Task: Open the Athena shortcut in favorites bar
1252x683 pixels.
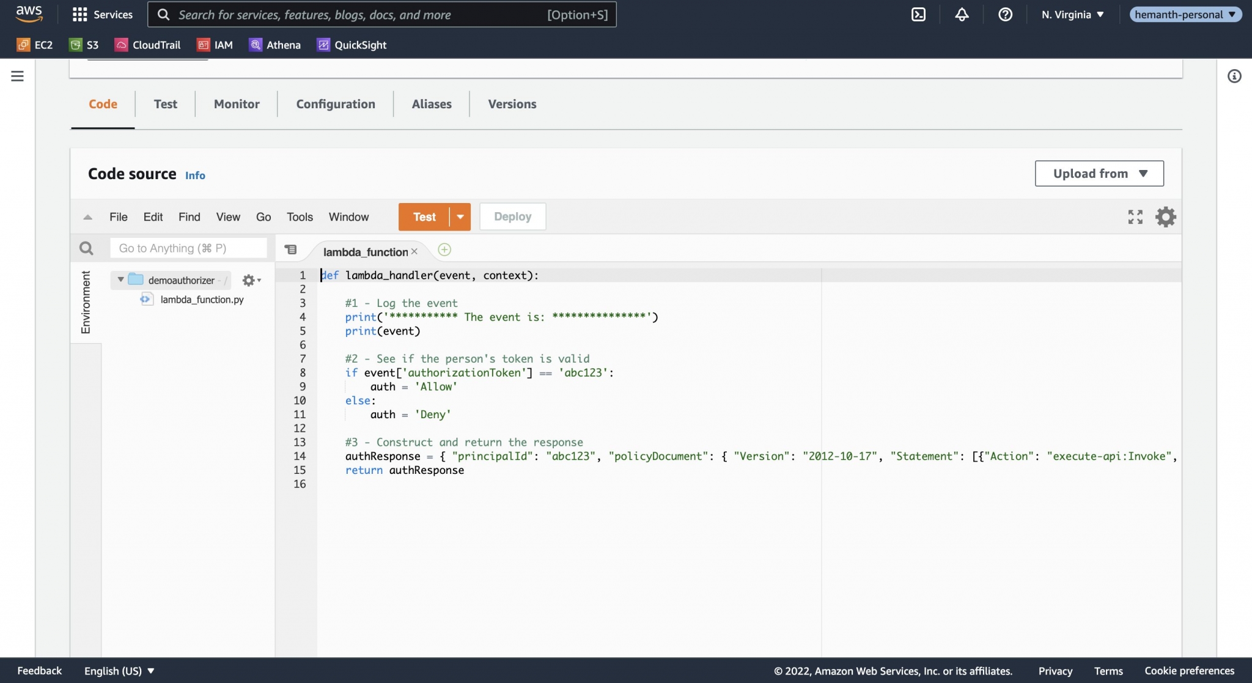Action: (x=275, y=45)
